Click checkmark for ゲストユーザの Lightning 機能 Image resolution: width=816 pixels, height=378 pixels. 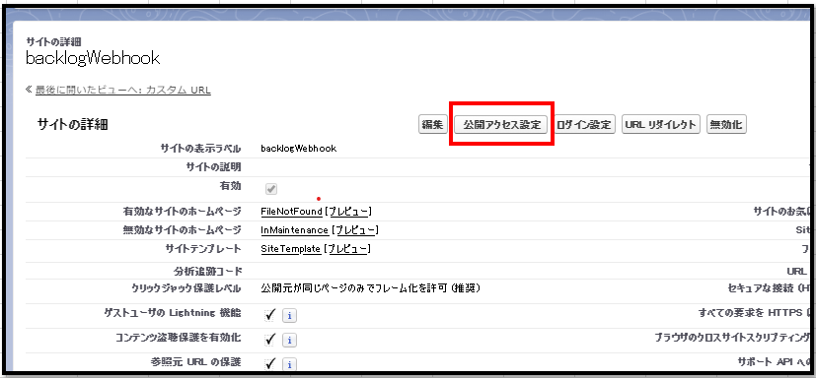coord(270,315)
